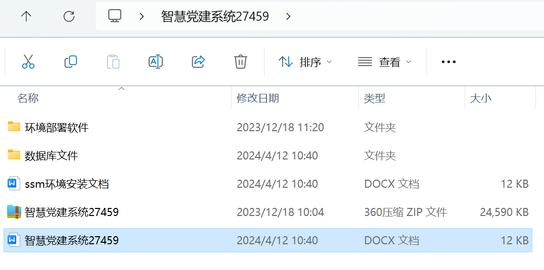Select the 环境部署软件 folder

click(x=57, y=128)
